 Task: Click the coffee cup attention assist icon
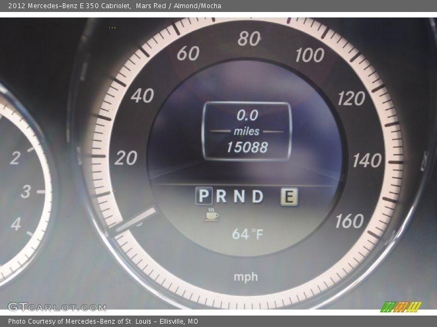click(212, 215)
